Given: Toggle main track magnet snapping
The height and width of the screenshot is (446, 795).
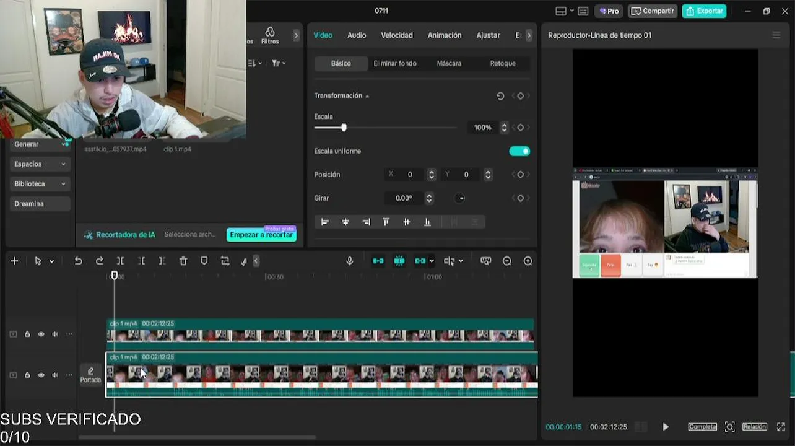Looking at the screenshot, I should 378,261.
